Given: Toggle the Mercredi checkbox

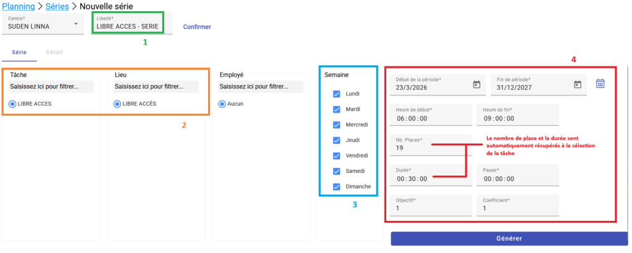Looking at the screenshot, I should click(x=336, y=125).
